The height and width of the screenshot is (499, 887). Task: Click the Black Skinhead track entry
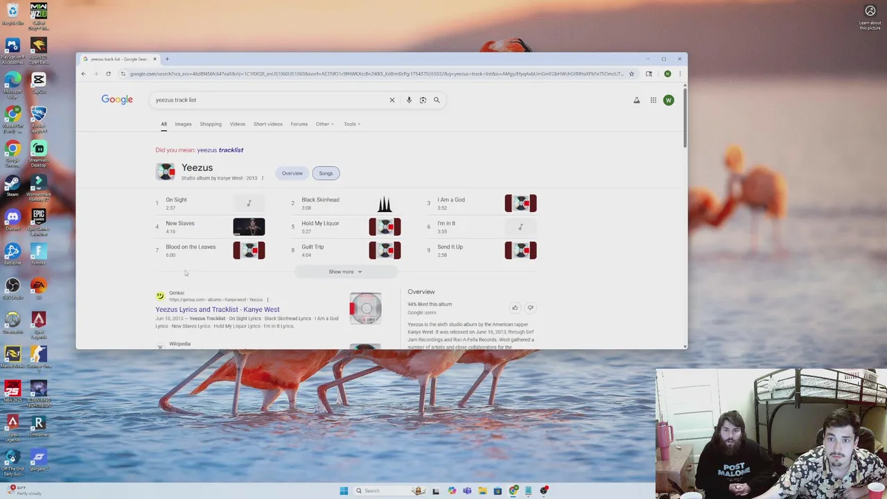pos(346,203)
